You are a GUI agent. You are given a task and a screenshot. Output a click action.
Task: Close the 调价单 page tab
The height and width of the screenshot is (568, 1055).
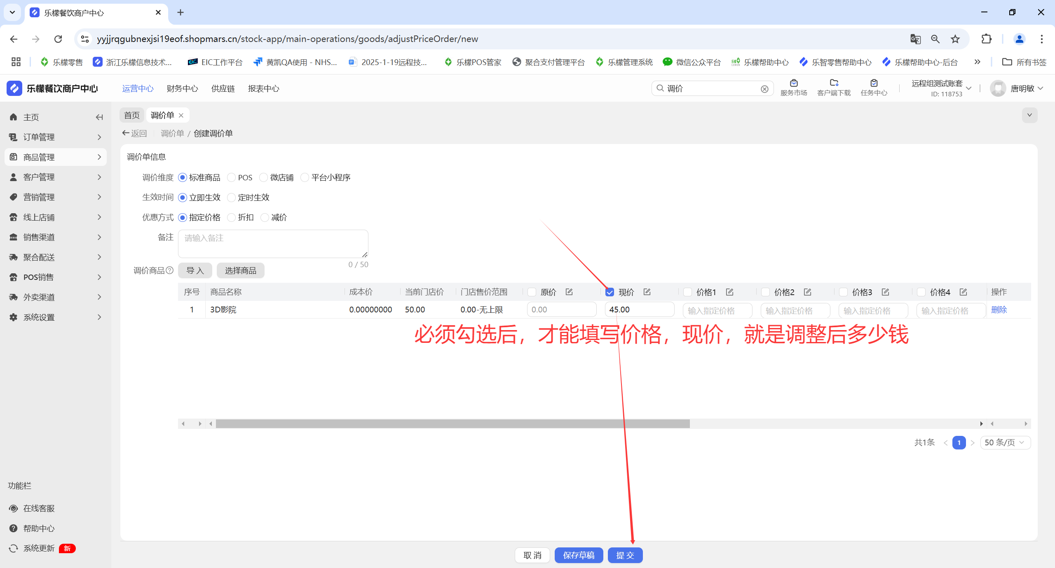click(x=181, y=116)
